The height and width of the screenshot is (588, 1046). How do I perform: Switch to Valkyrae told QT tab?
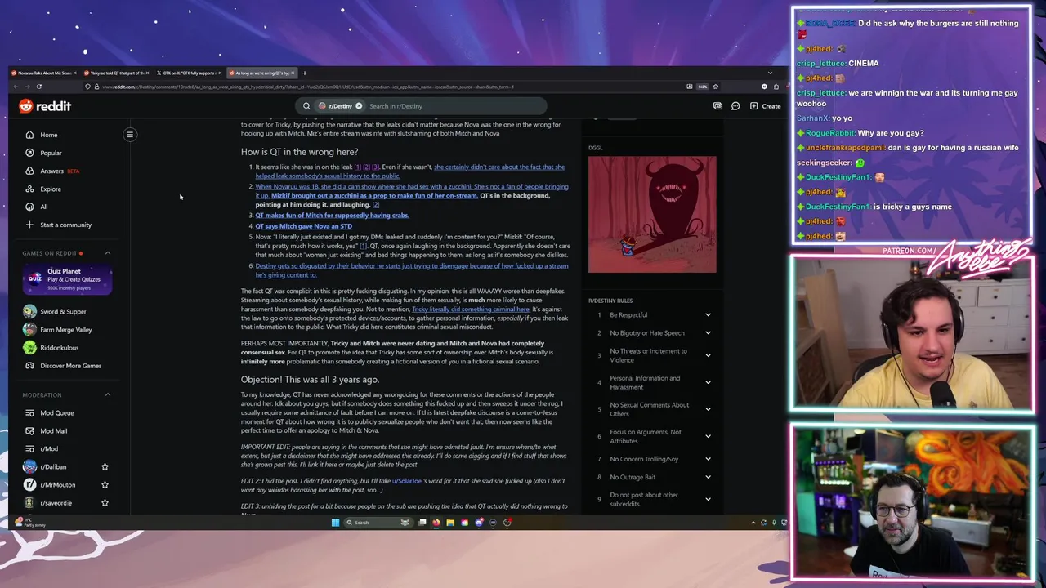115,73
